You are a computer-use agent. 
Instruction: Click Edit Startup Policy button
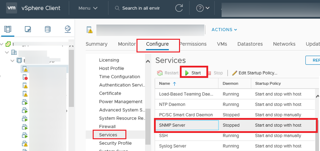tap(255, 73)
